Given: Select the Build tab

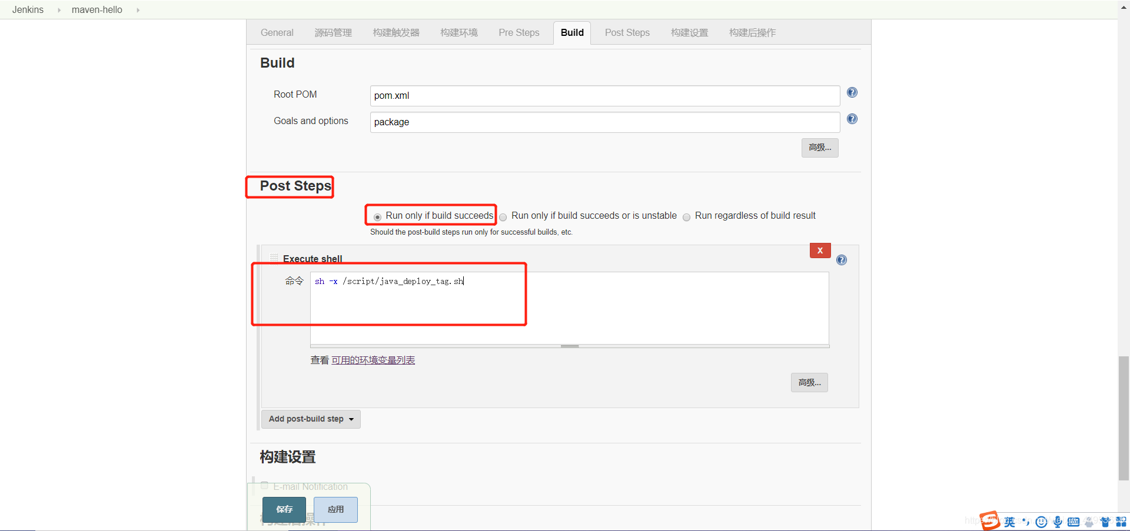Looking at the screenshot, I should (572, 33).
